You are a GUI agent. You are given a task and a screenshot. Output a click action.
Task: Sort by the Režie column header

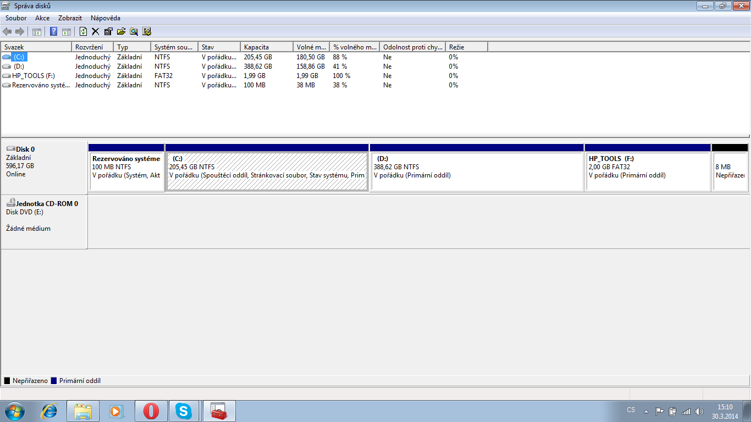466,47
